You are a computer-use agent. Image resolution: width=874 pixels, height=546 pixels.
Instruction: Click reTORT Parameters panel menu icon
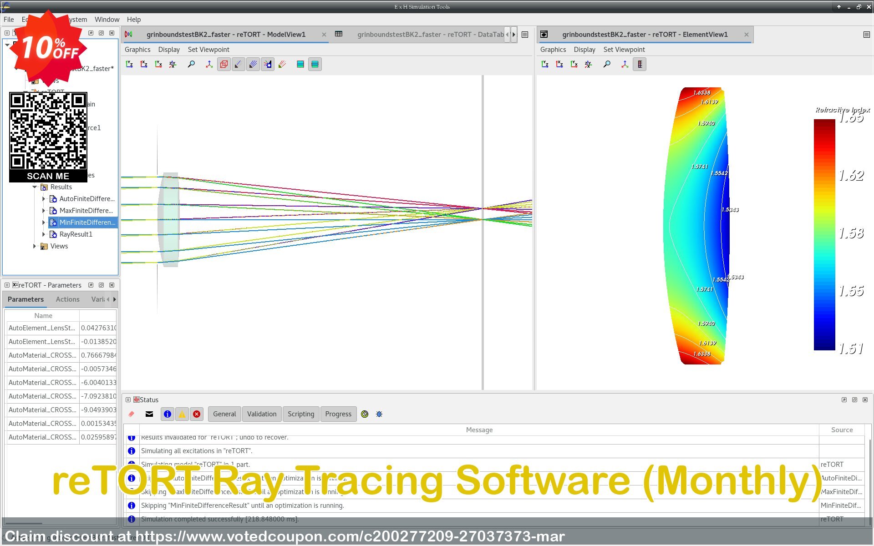tap(7, 285)
